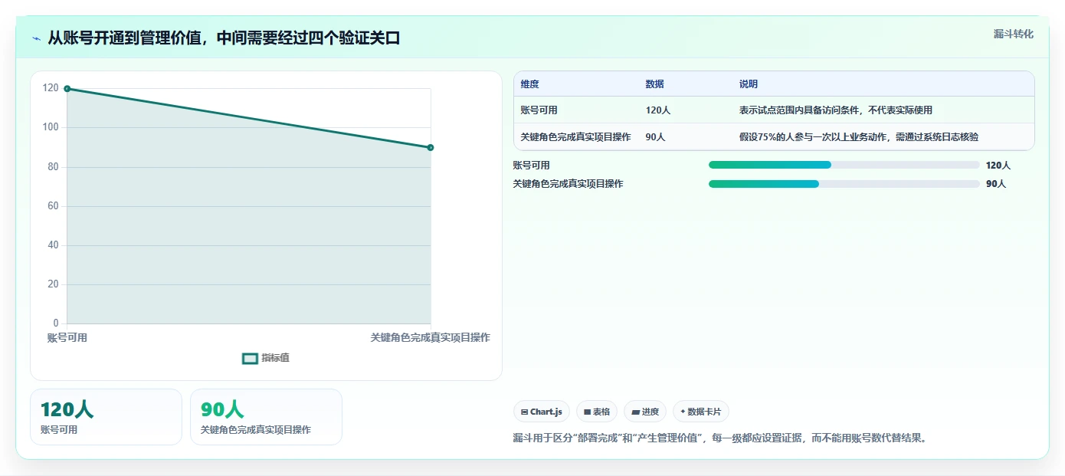Click the 120人 value beside progress bar
This screenshot has width=1065, height=476.
coord(998,166)
